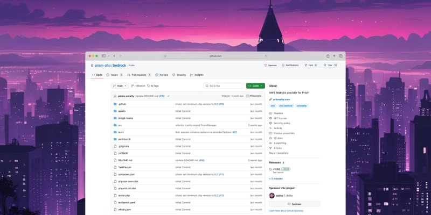Viewport: 431px width, 215px height.
Task: Open the prismphp.com website link
Action: [281, 99]
